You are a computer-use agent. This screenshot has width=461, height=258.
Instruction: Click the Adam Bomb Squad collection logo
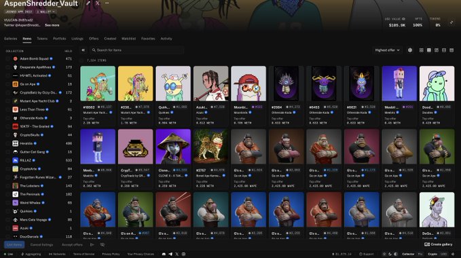tap(16, 59)
